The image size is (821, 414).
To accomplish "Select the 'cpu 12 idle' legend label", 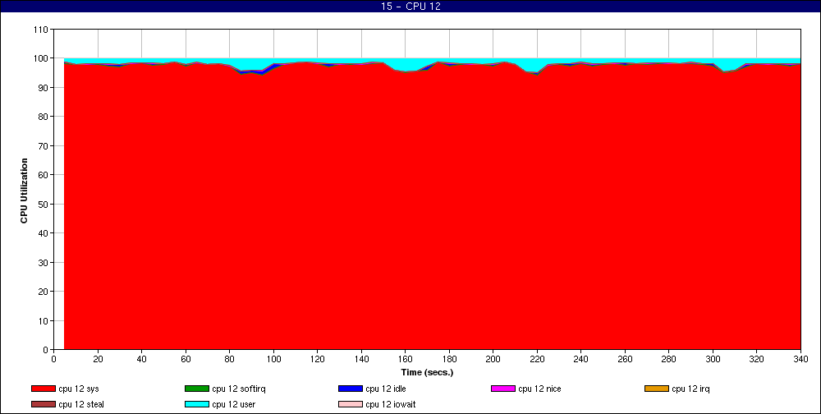I will (x=386, y=389).
